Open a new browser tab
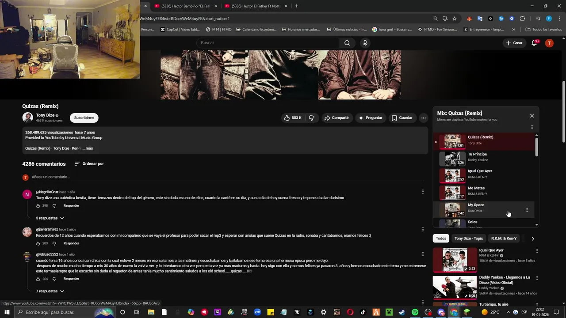 pos(296,6)
